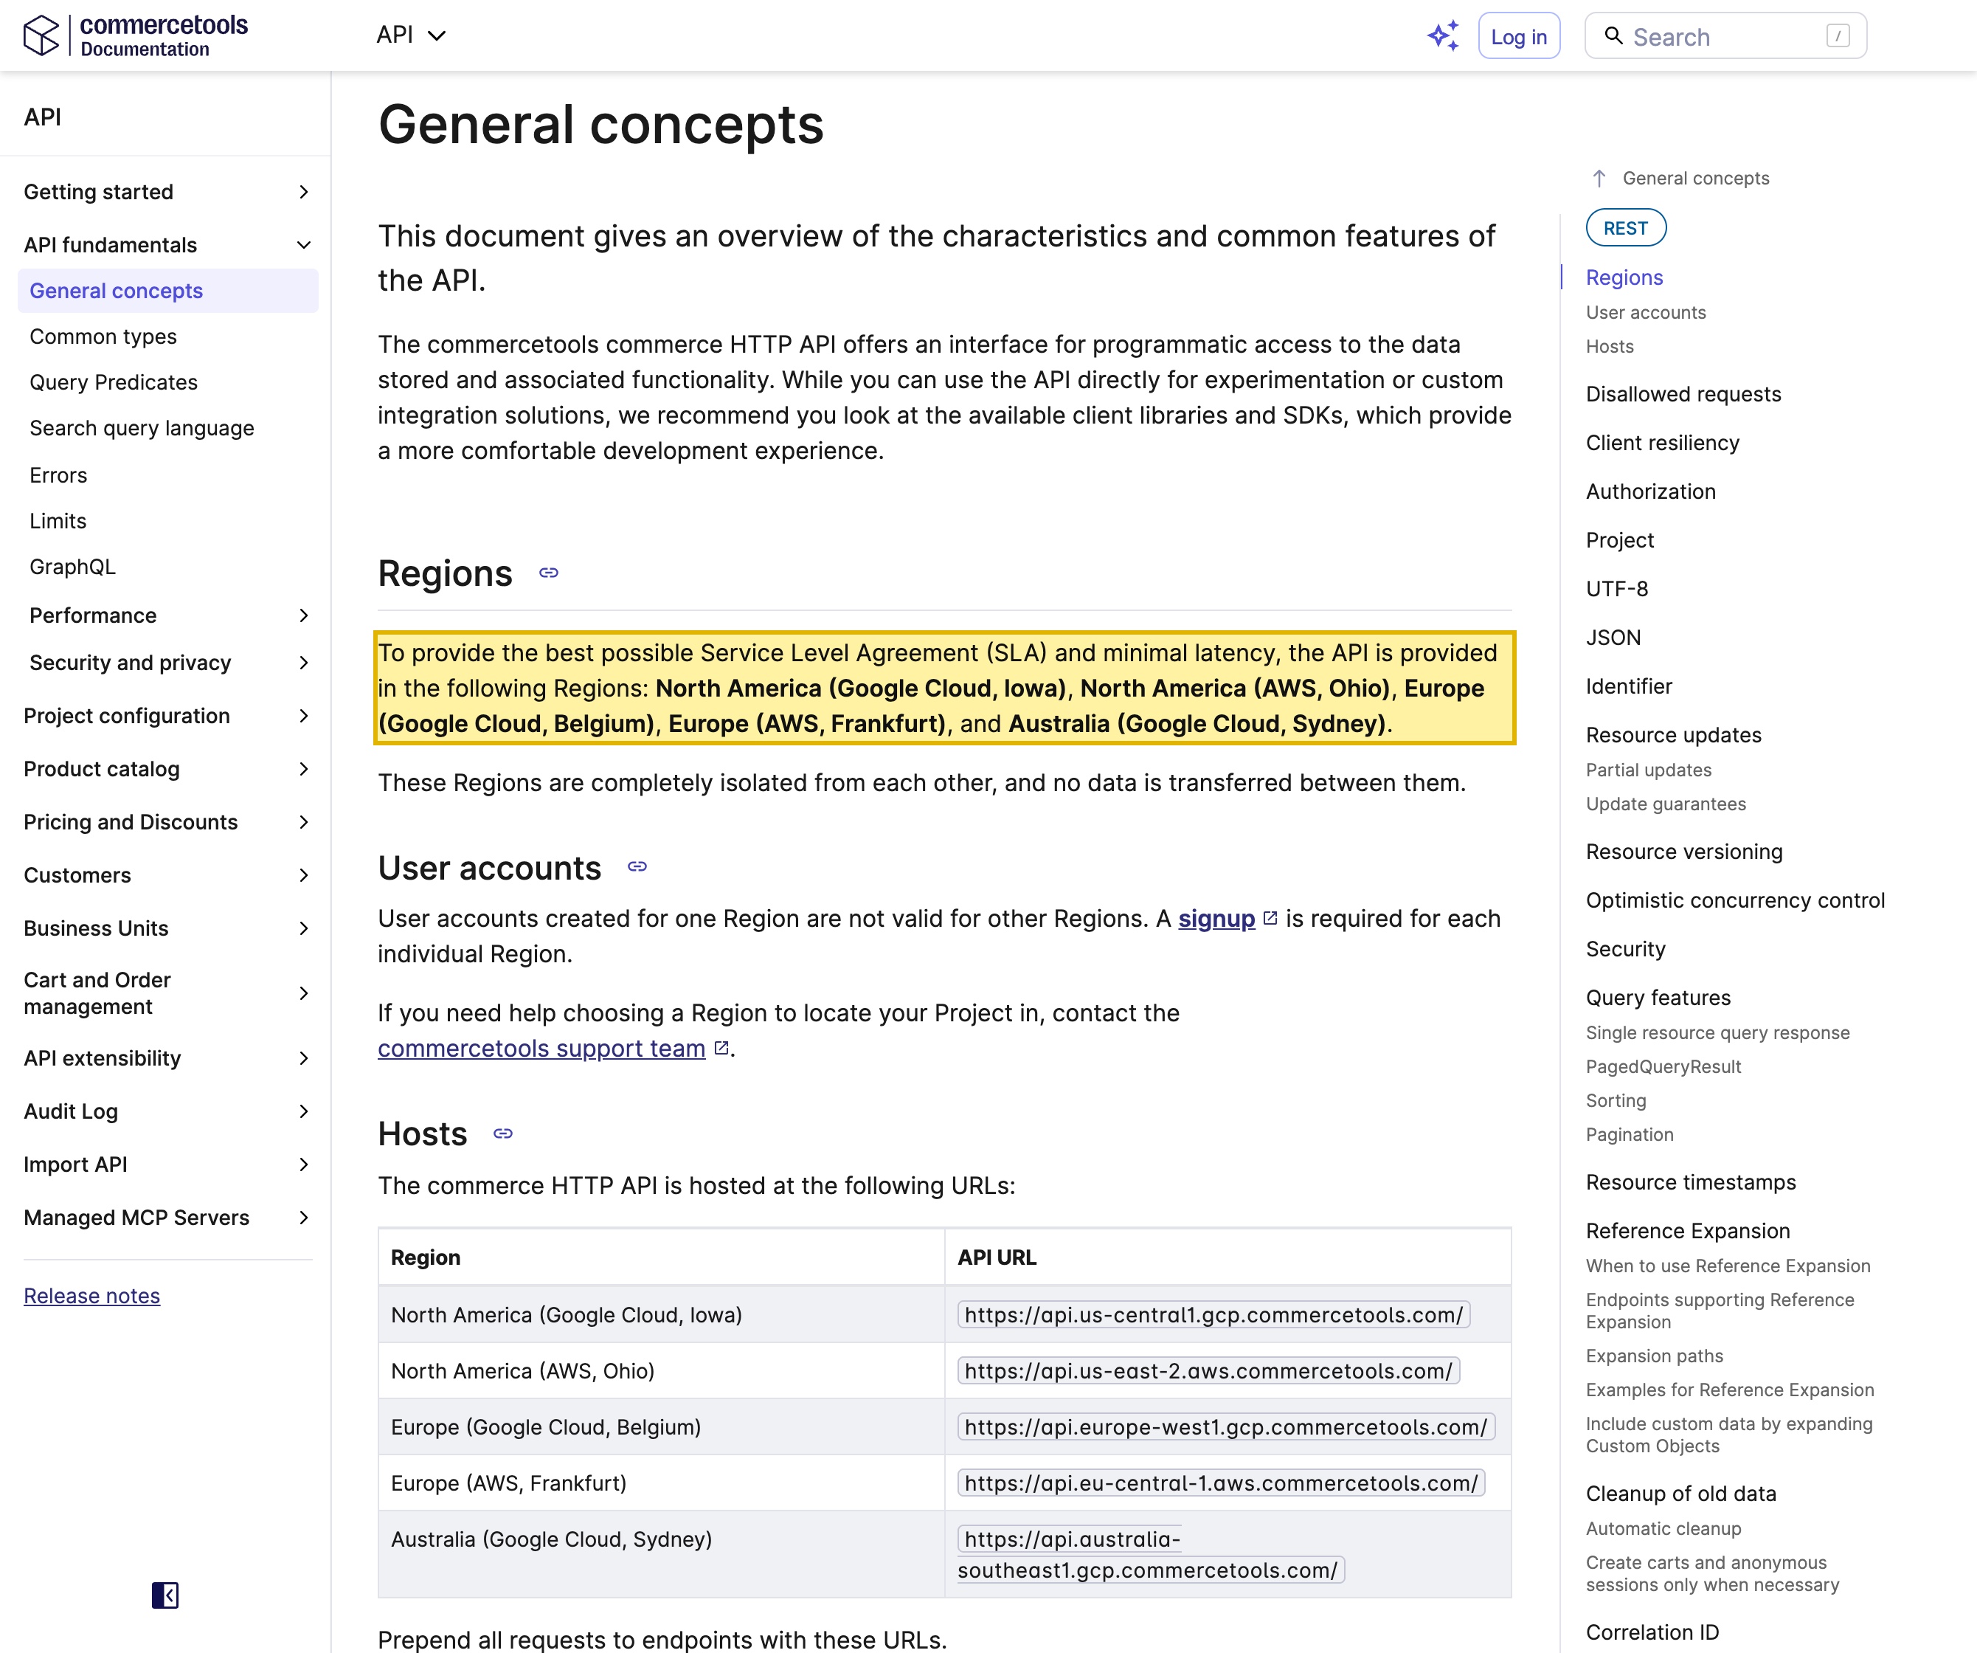Jump to Disallowed requests in page outline
1977x1653 pixels.
pos(1683,394)
